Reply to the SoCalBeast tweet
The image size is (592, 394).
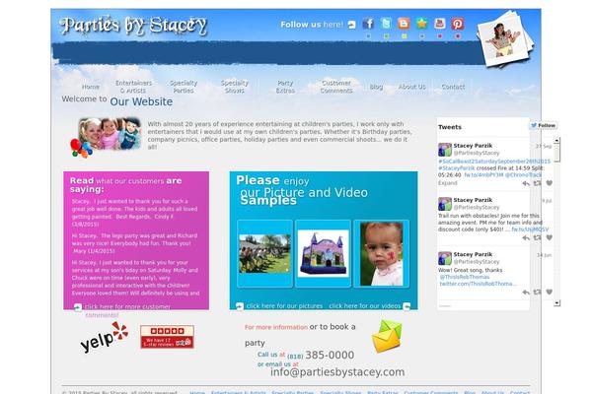[526, 183]
